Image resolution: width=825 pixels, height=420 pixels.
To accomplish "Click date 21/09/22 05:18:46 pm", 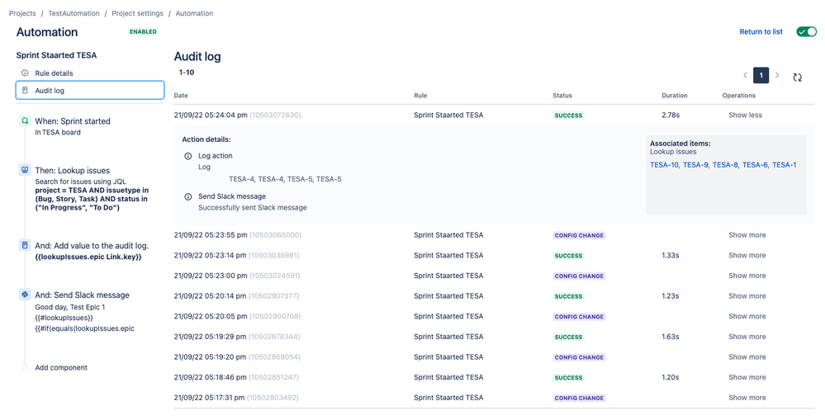I will [x=211, y=377].
